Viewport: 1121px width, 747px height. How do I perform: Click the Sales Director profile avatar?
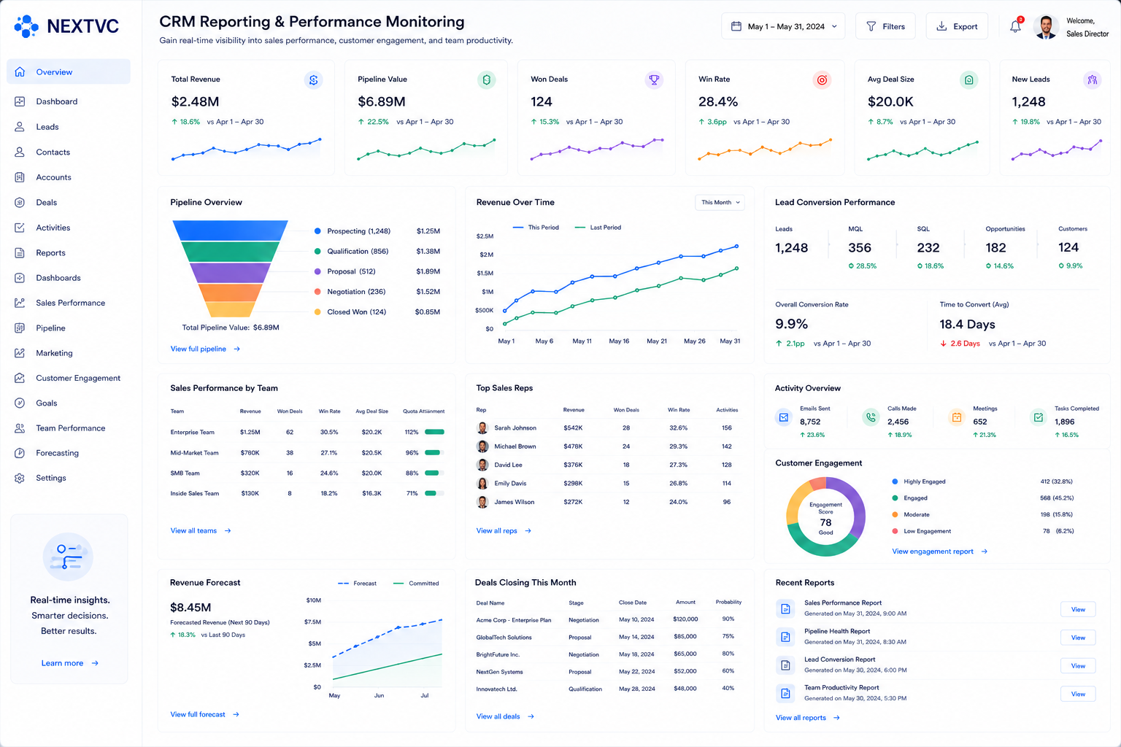1046,27
